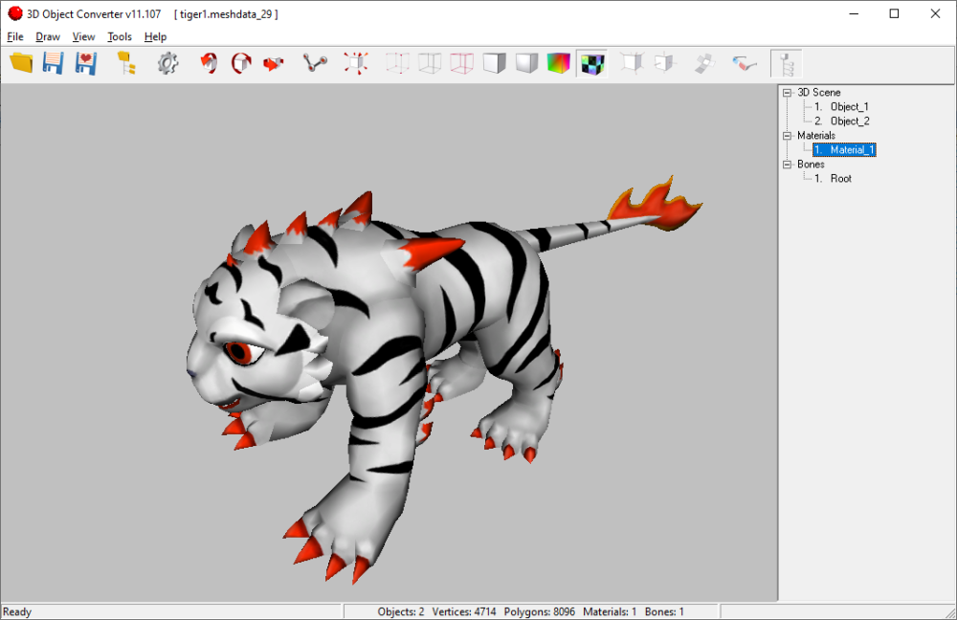Image resolution: width=957 pixels, height=620 pixels.
Task: Save the current model
Action: [53, 62]
